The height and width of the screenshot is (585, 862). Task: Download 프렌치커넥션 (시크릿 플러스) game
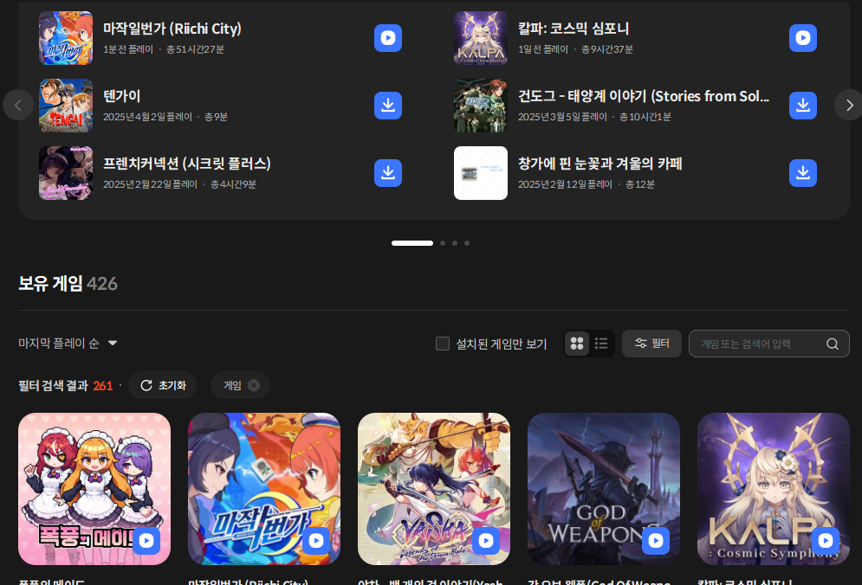tap(387, 173)
